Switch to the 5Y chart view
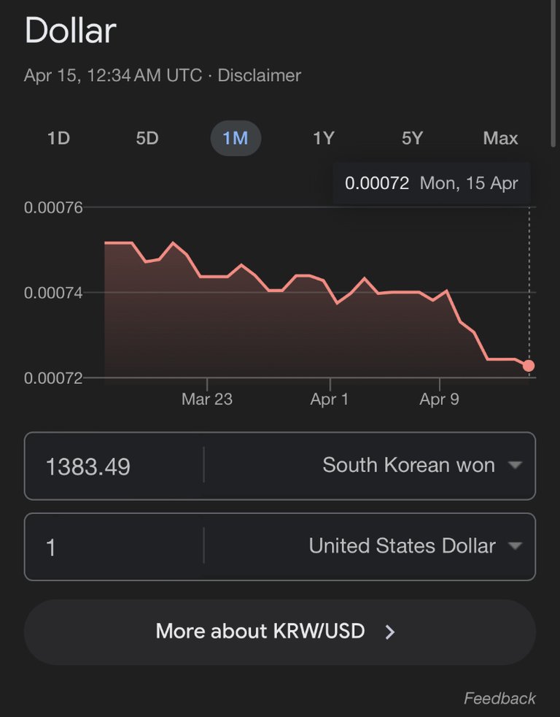This screenshot has width=560, height=717. [x=412, y=138]
